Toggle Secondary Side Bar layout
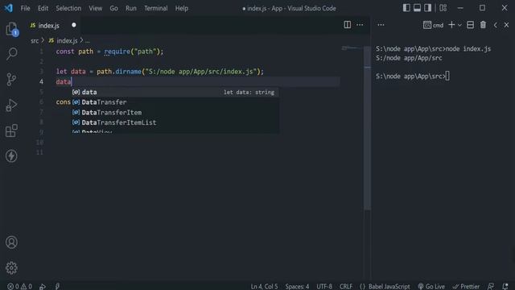515x290 pixels. (427, 8)
